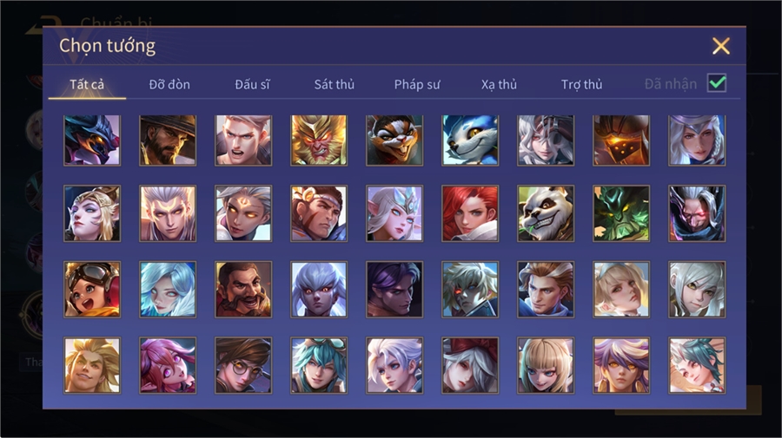The width and height of the screenshot is (782, 438).
Task: Pick the spiky blonde-haired hero portrait
Action: [92, 365]
